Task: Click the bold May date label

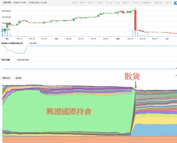Action: click(118, 39)
